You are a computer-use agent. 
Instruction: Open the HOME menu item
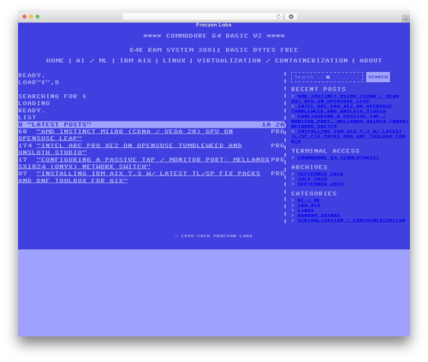(55, 61)
